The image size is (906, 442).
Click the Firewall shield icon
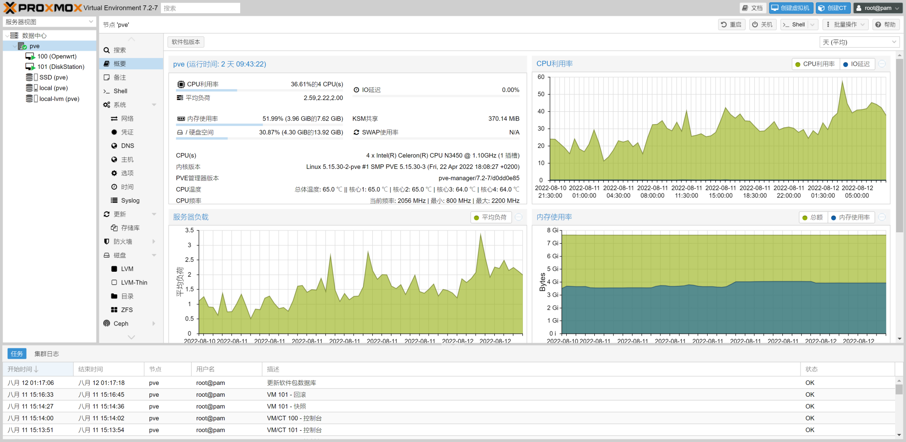(x=106, y=242)
